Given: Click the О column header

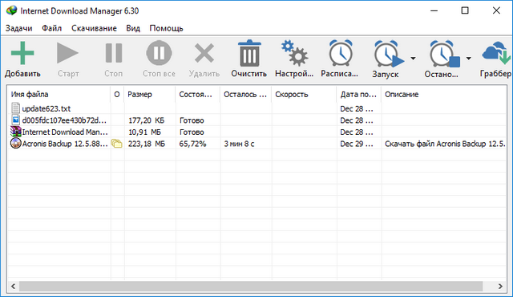Looking at the screenshot, I should [x=117, y=94].
